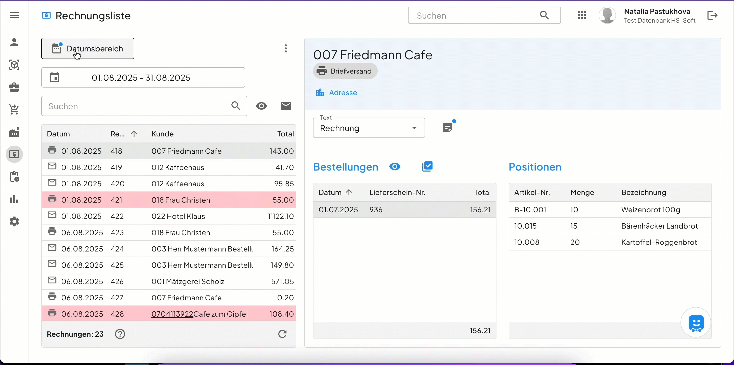Click position Kartoffel-Roggenbrot
This screenshot has height=365, width=734.
pos(610,242)
